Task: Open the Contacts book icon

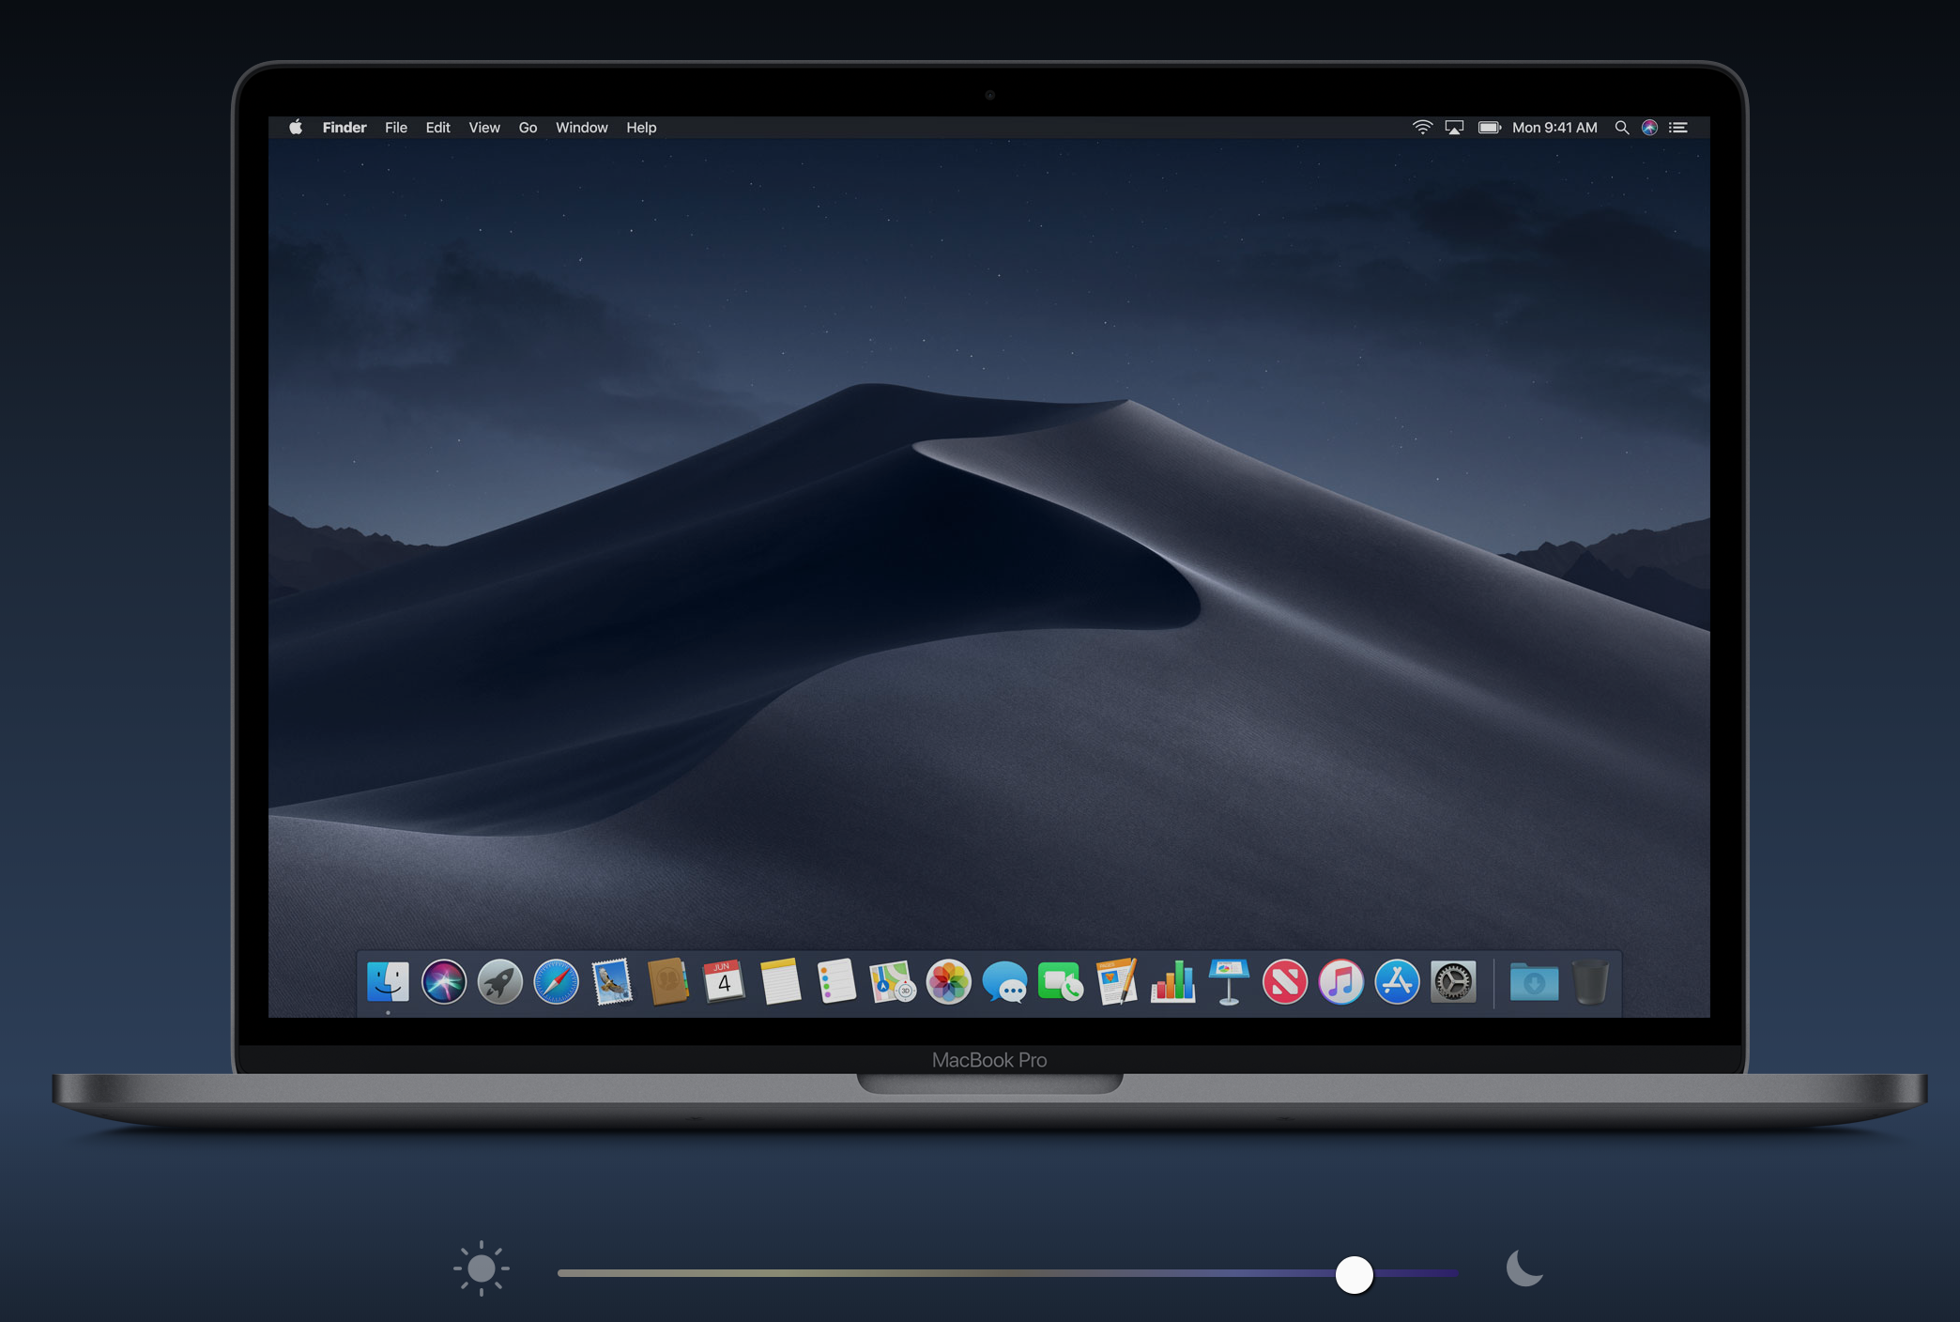Action: point(668,982)
